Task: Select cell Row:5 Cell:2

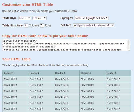Action: click(x=41, y=103)
